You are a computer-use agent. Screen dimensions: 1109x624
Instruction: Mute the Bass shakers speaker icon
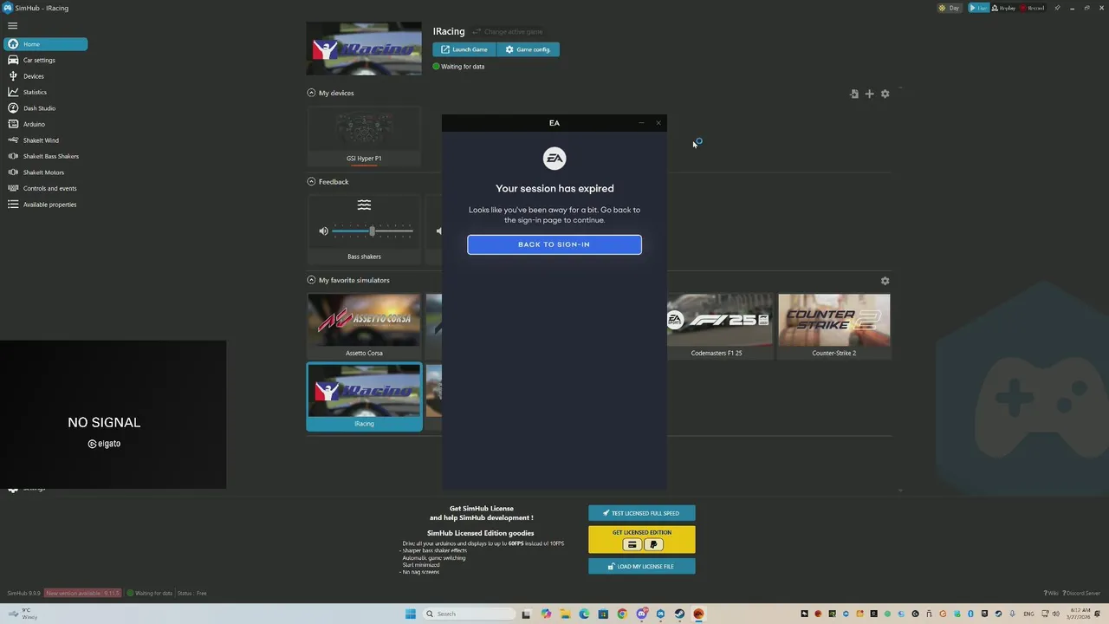(323, 231)
